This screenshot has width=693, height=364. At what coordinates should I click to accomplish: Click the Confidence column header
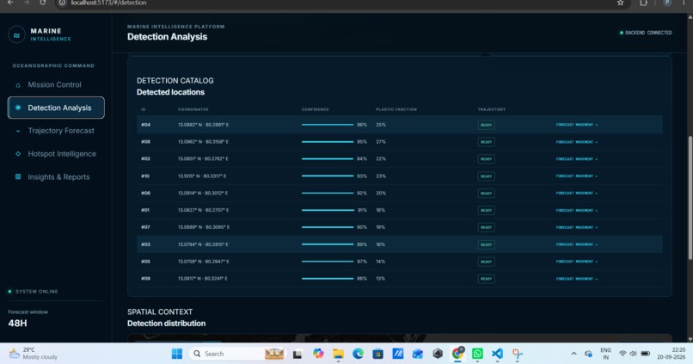pos(316,109)
